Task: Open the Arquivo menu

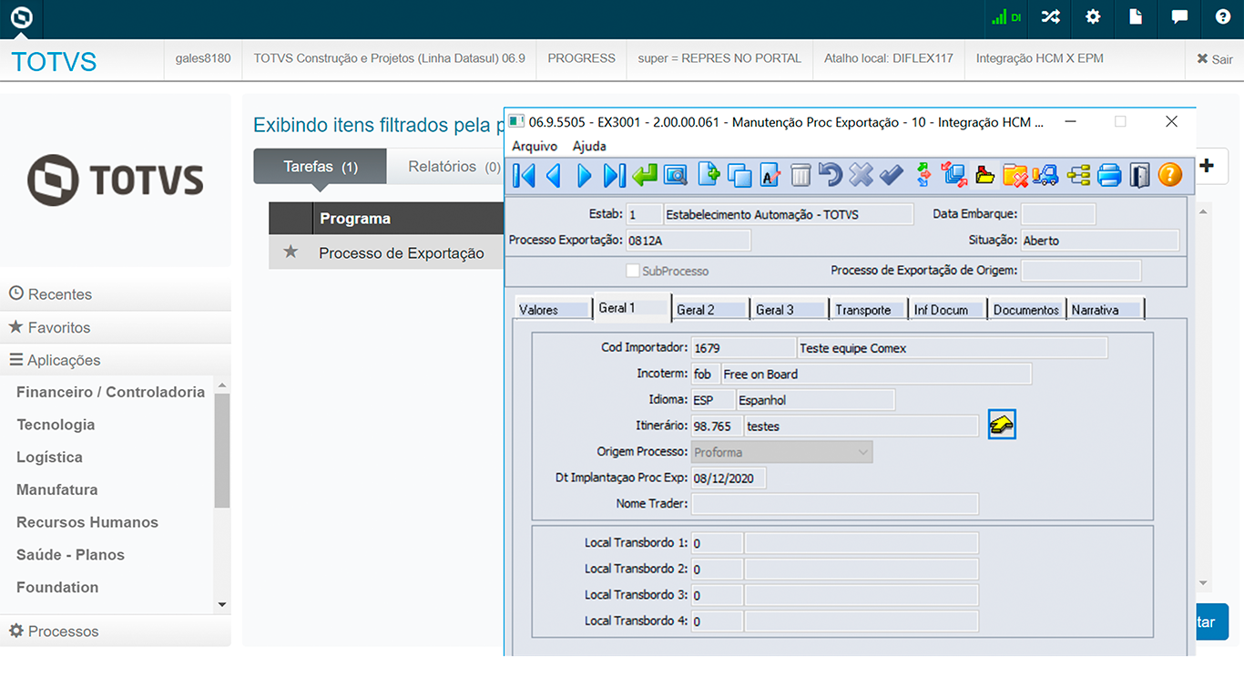Action: [x=535, y=146]
